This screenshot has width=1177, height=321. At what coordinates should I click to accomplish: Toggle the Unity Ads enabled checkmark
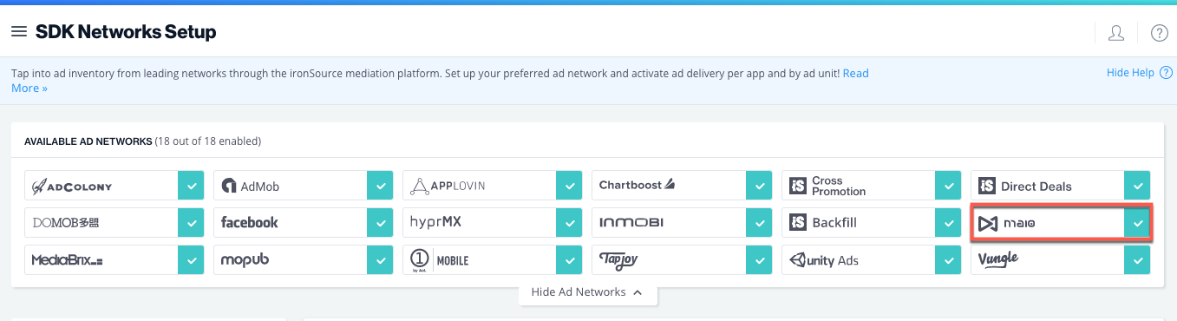tap(948, 259)
